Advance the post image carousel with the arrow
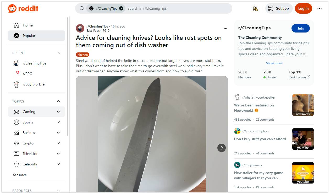330x194 pixels. click(222, 148)
